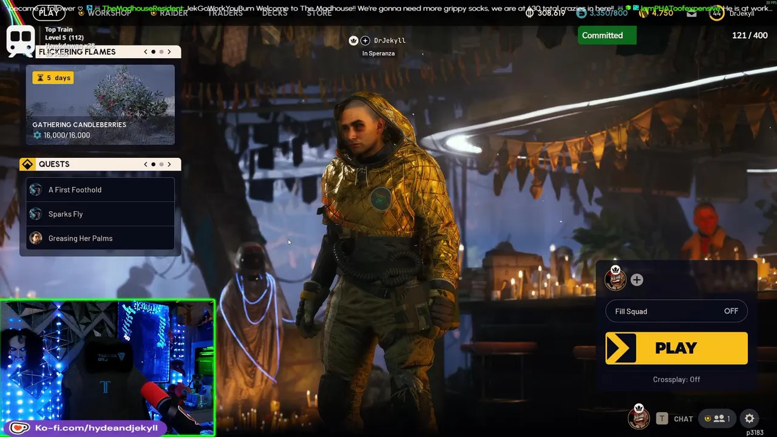This screenshot has width=777, height=437.
Task: Click the Flickering Flames panel title
Action: coord(77,52)
